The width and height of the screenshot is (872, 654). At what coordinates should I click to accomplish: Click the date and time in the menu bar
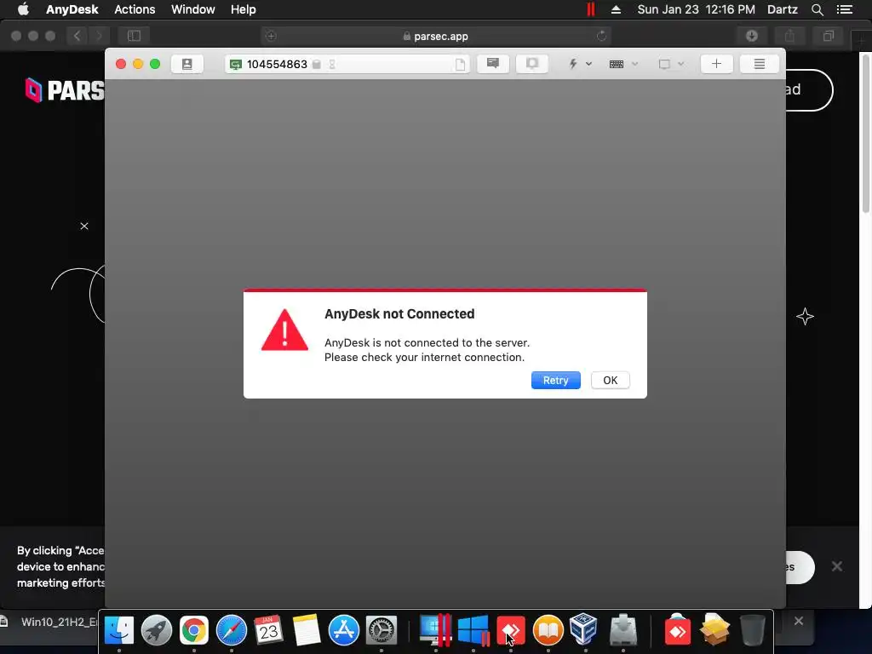(x=697, y=9)
